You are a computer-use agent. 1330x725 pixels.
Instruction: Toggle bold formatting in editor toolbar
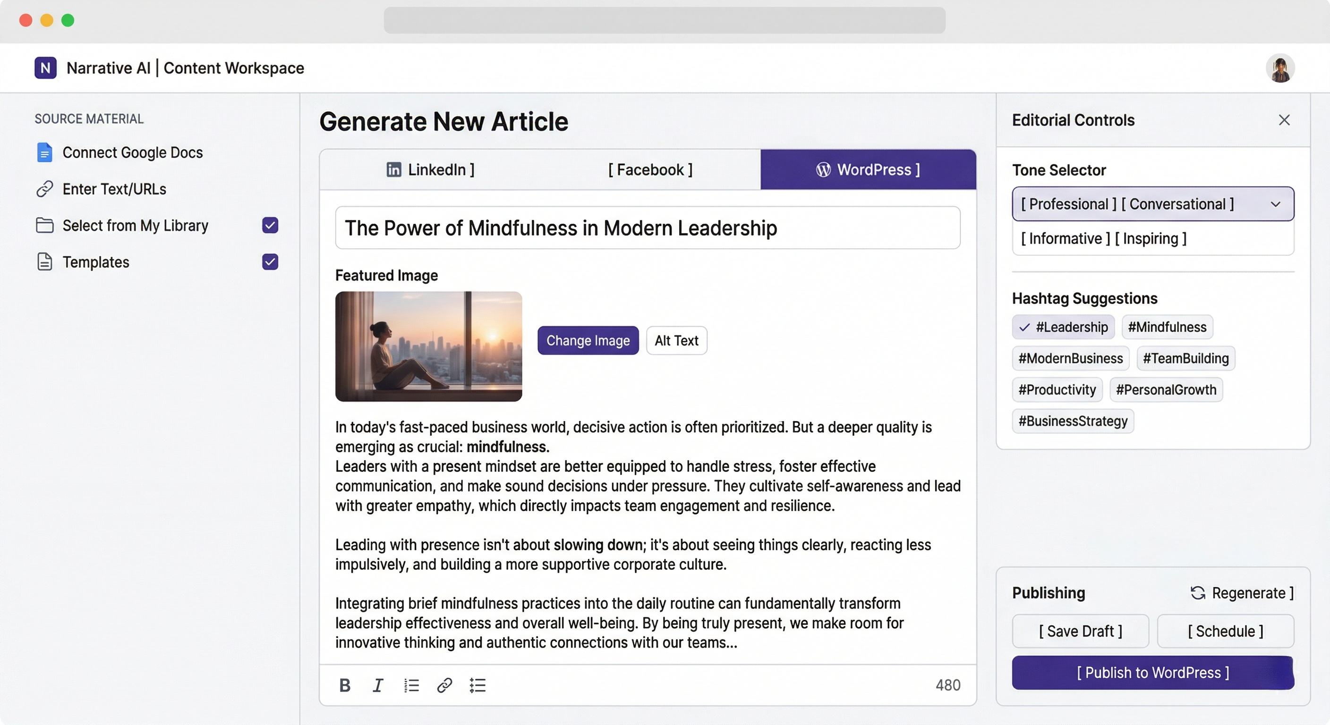345,685
